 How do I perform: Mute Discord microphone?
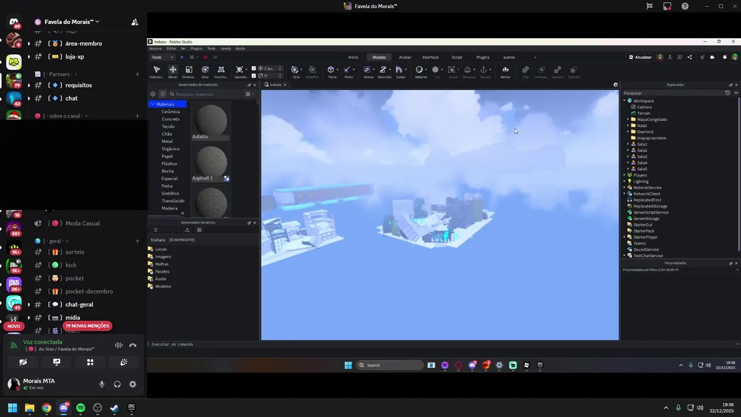[x=102, y=384]
